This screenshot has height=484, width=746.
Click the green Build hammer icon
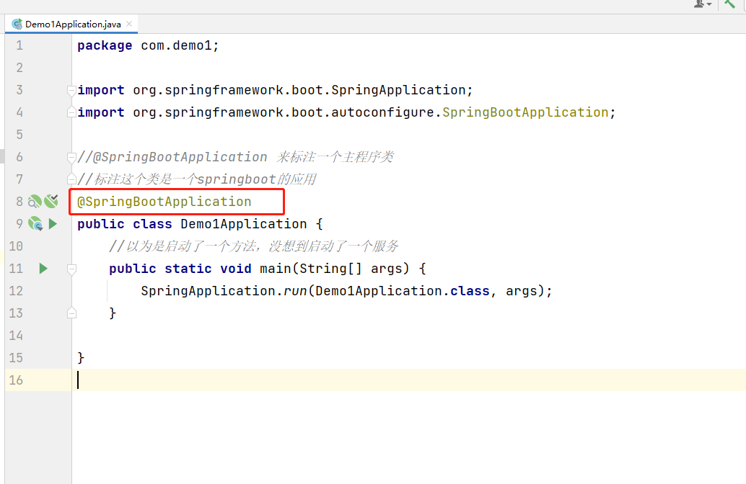(729, 4)
